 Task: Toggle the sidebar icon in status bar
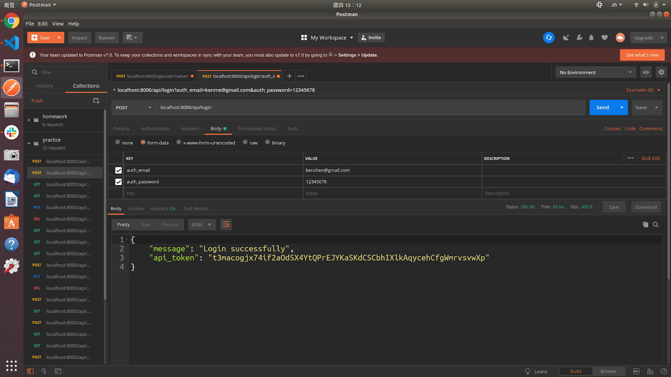click(x=30, y=371)
